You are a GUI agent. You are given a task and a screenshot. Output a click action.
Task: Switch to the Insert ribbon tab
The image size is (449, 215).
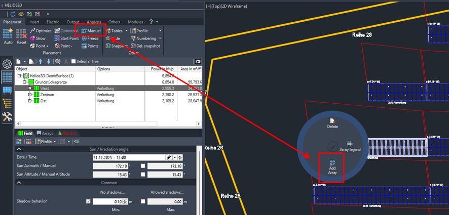(x=34, y=22)
